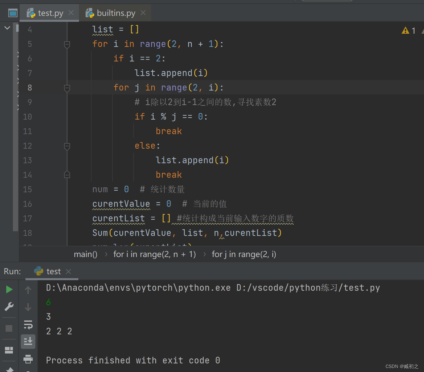424x372 pixels.
Task: Print the console output
Action: (28, 359)
